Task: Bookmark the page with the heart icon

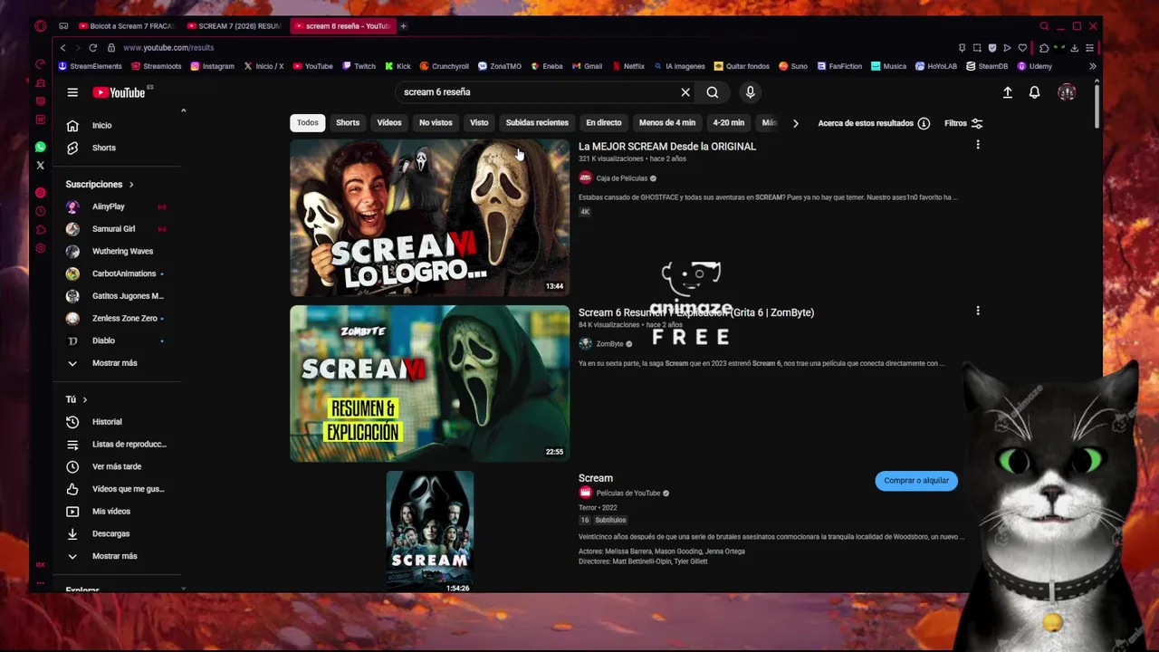Action: coord(1022,47)
